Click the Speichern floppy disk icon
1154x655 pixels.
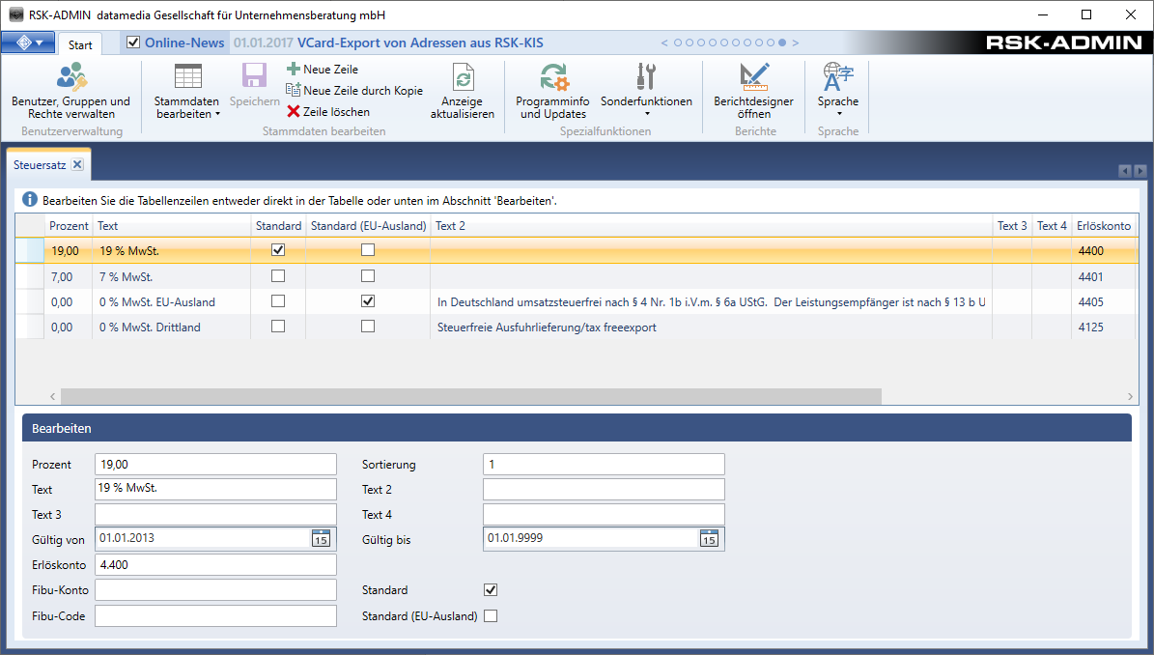(x=254, y=76)
